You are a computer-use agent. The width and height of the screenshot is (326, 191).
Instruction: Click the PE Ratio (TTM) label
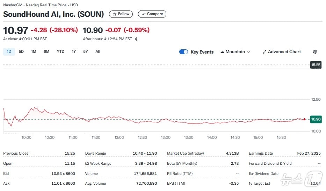[x=180, y=174]
